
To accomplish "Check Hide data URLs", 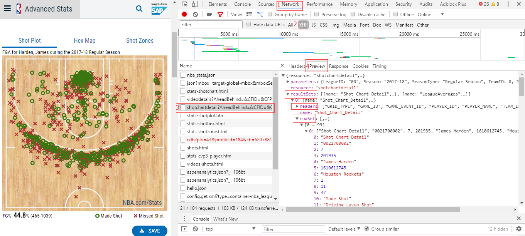I will (x=249, y=24).
